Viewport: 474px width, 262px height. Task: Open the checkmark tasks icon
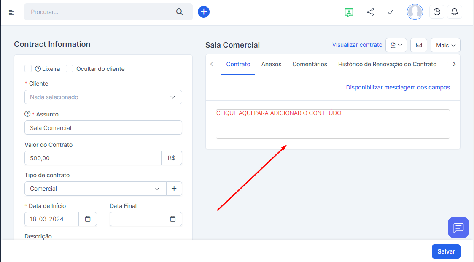391,12
